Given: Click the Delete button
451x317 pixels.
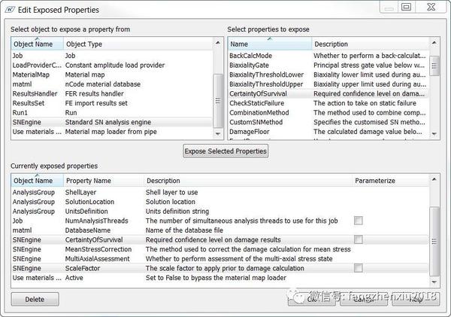Looking at the screenshot, I should coord(35,299).
